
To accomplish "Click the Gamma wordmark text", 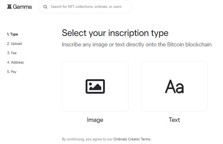I will pos(22,7).
